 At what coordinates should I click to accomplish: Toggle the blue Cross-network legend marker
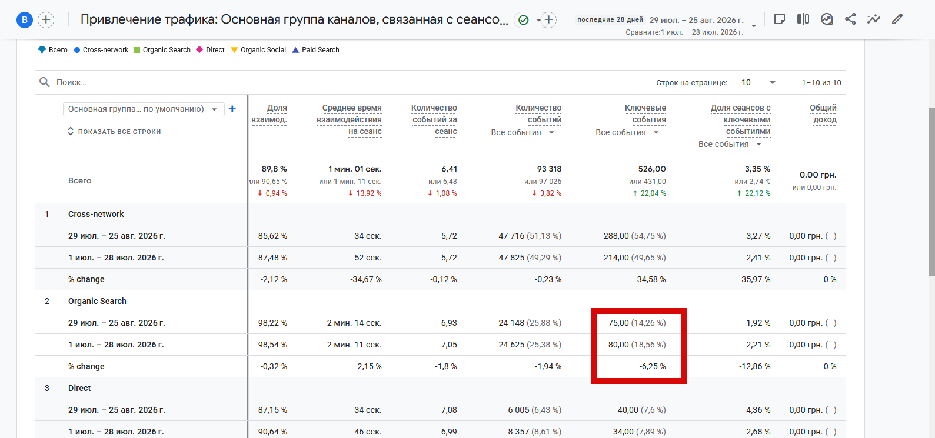77,50
